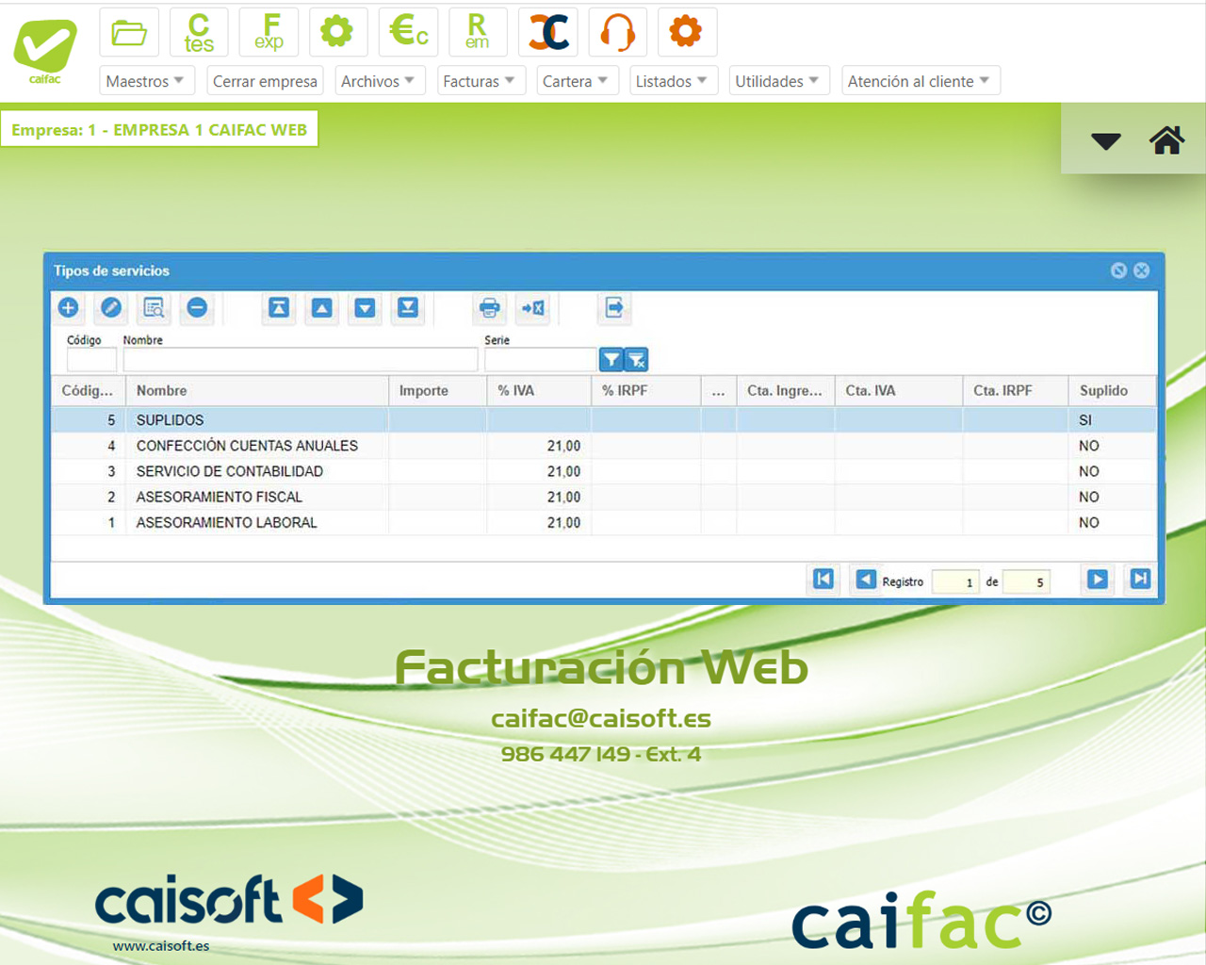Viewport: 1206px width, 965px height.
Task: Open the headset support icon
Action: [617, 32]
